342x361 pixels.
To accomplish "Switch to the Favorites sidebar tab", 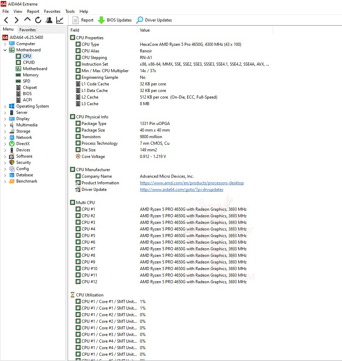I will (27, 30).
